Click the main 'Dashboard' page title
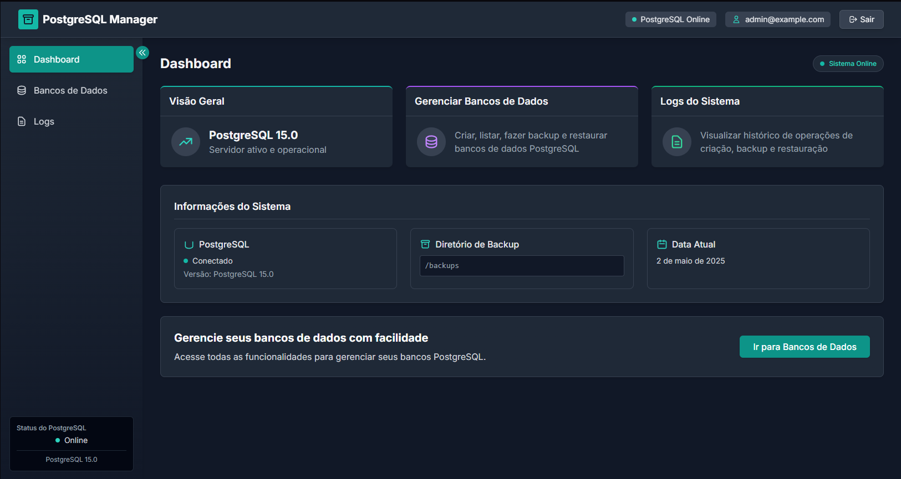 [196, 64]
